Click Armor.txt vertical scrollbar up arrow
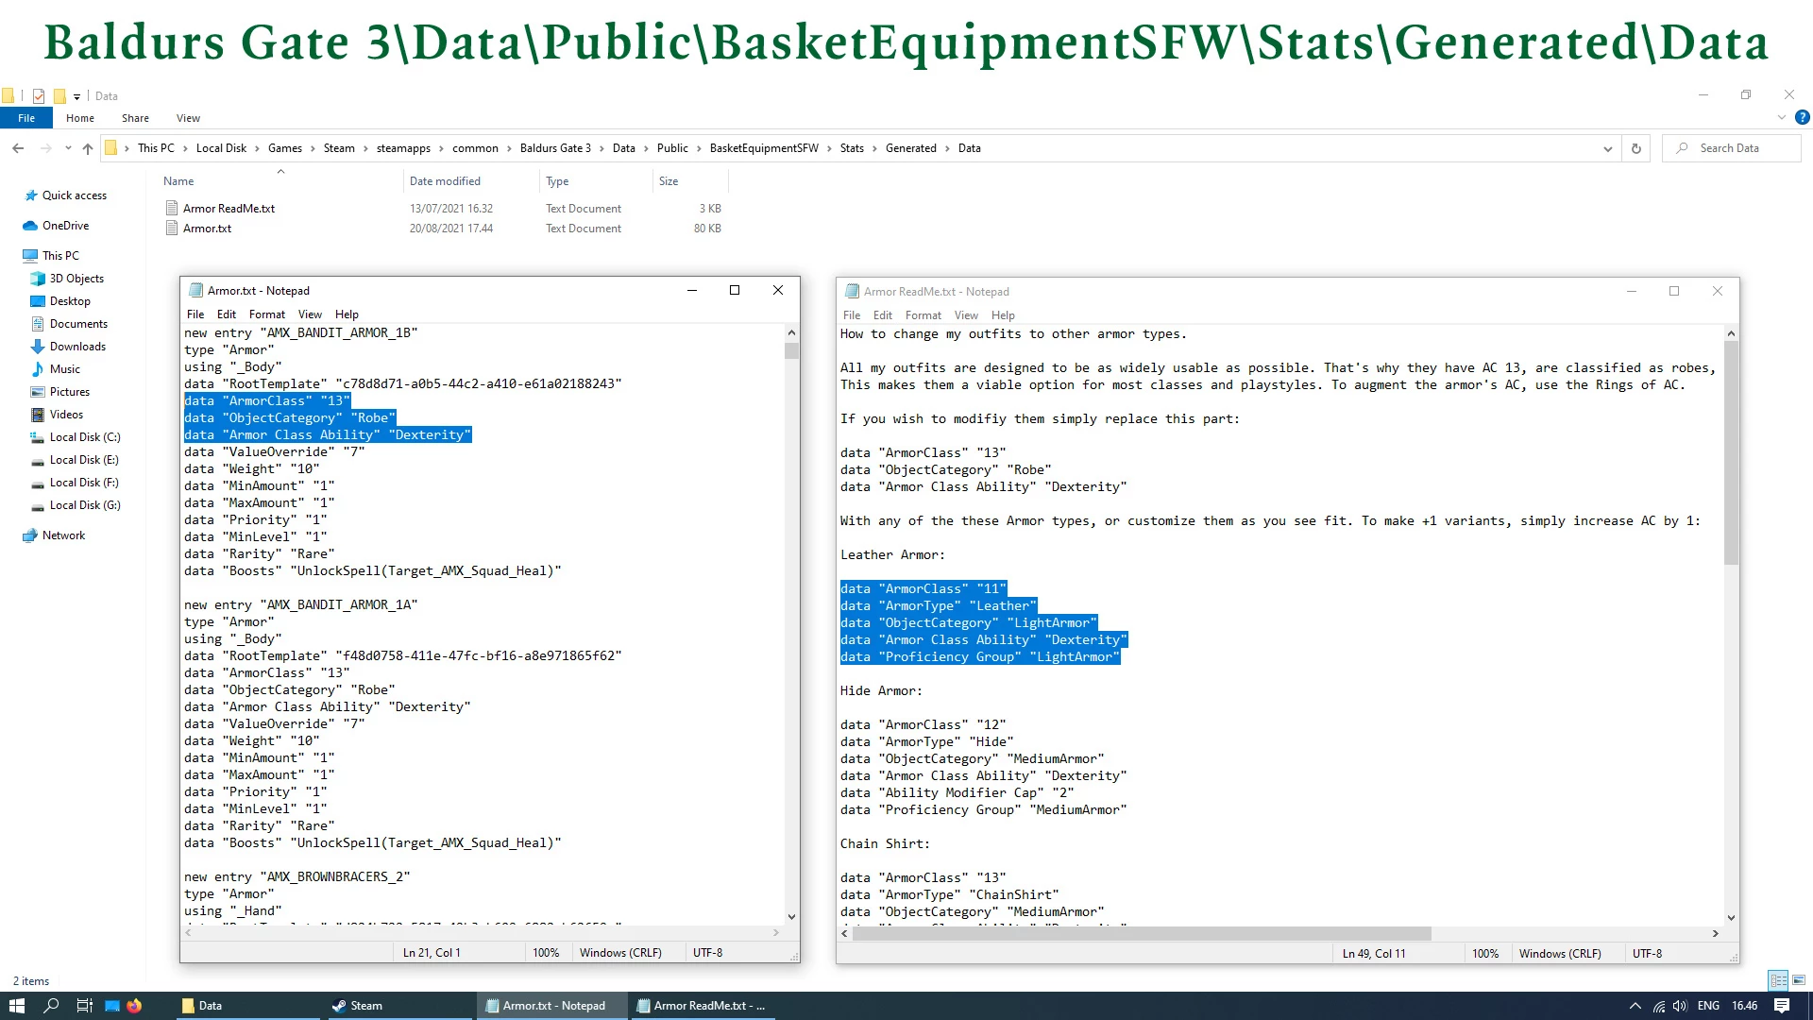Screen dimensions: 1813x1020 point(791,332)
